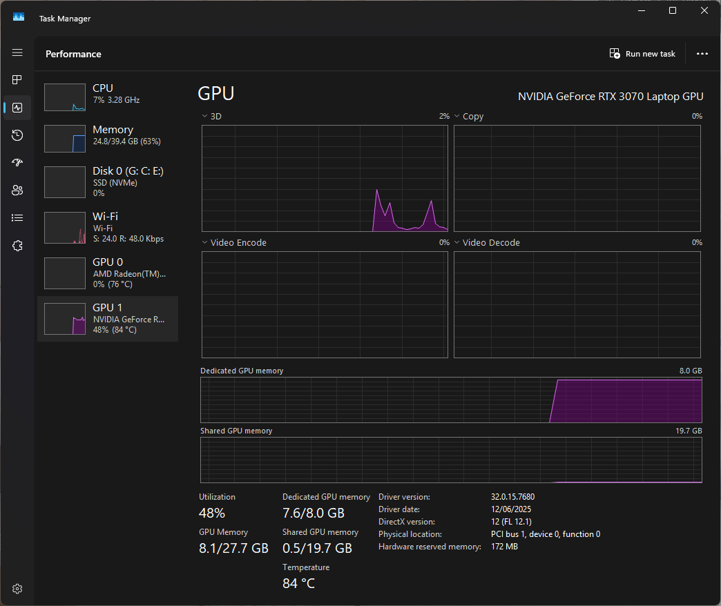
Task: Click the "8.1/27.7 GB" GPU Memory value
Action: click(x=233, y=549)
